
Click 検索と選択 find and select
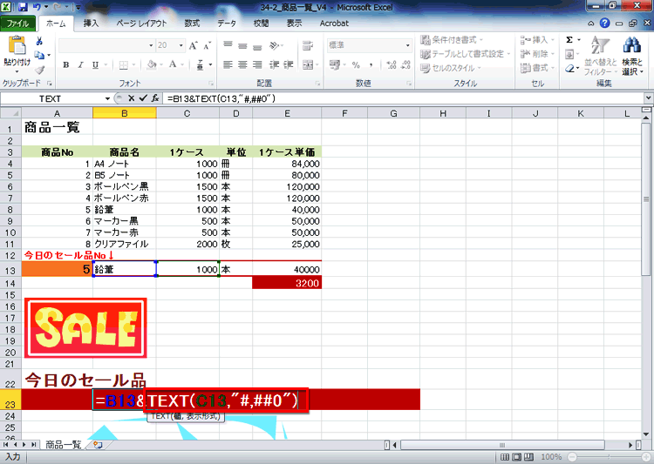[x=632, y=56]
